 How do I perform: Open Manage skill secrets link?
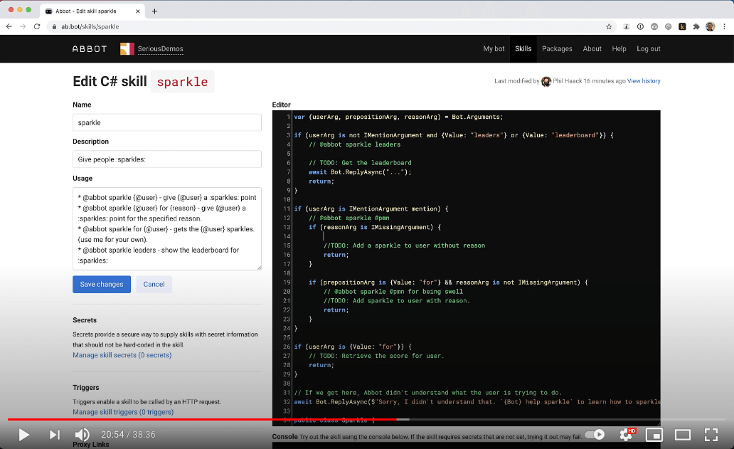click(122, 355)
